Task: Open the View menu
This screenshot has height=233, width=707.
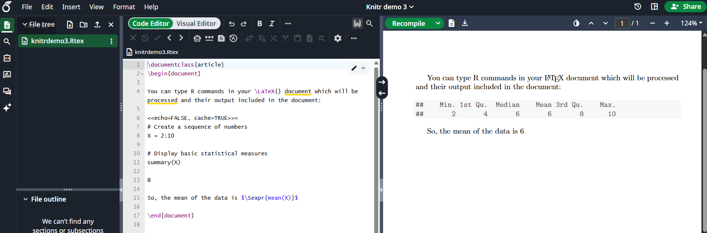Action: [x=96, y=7]
